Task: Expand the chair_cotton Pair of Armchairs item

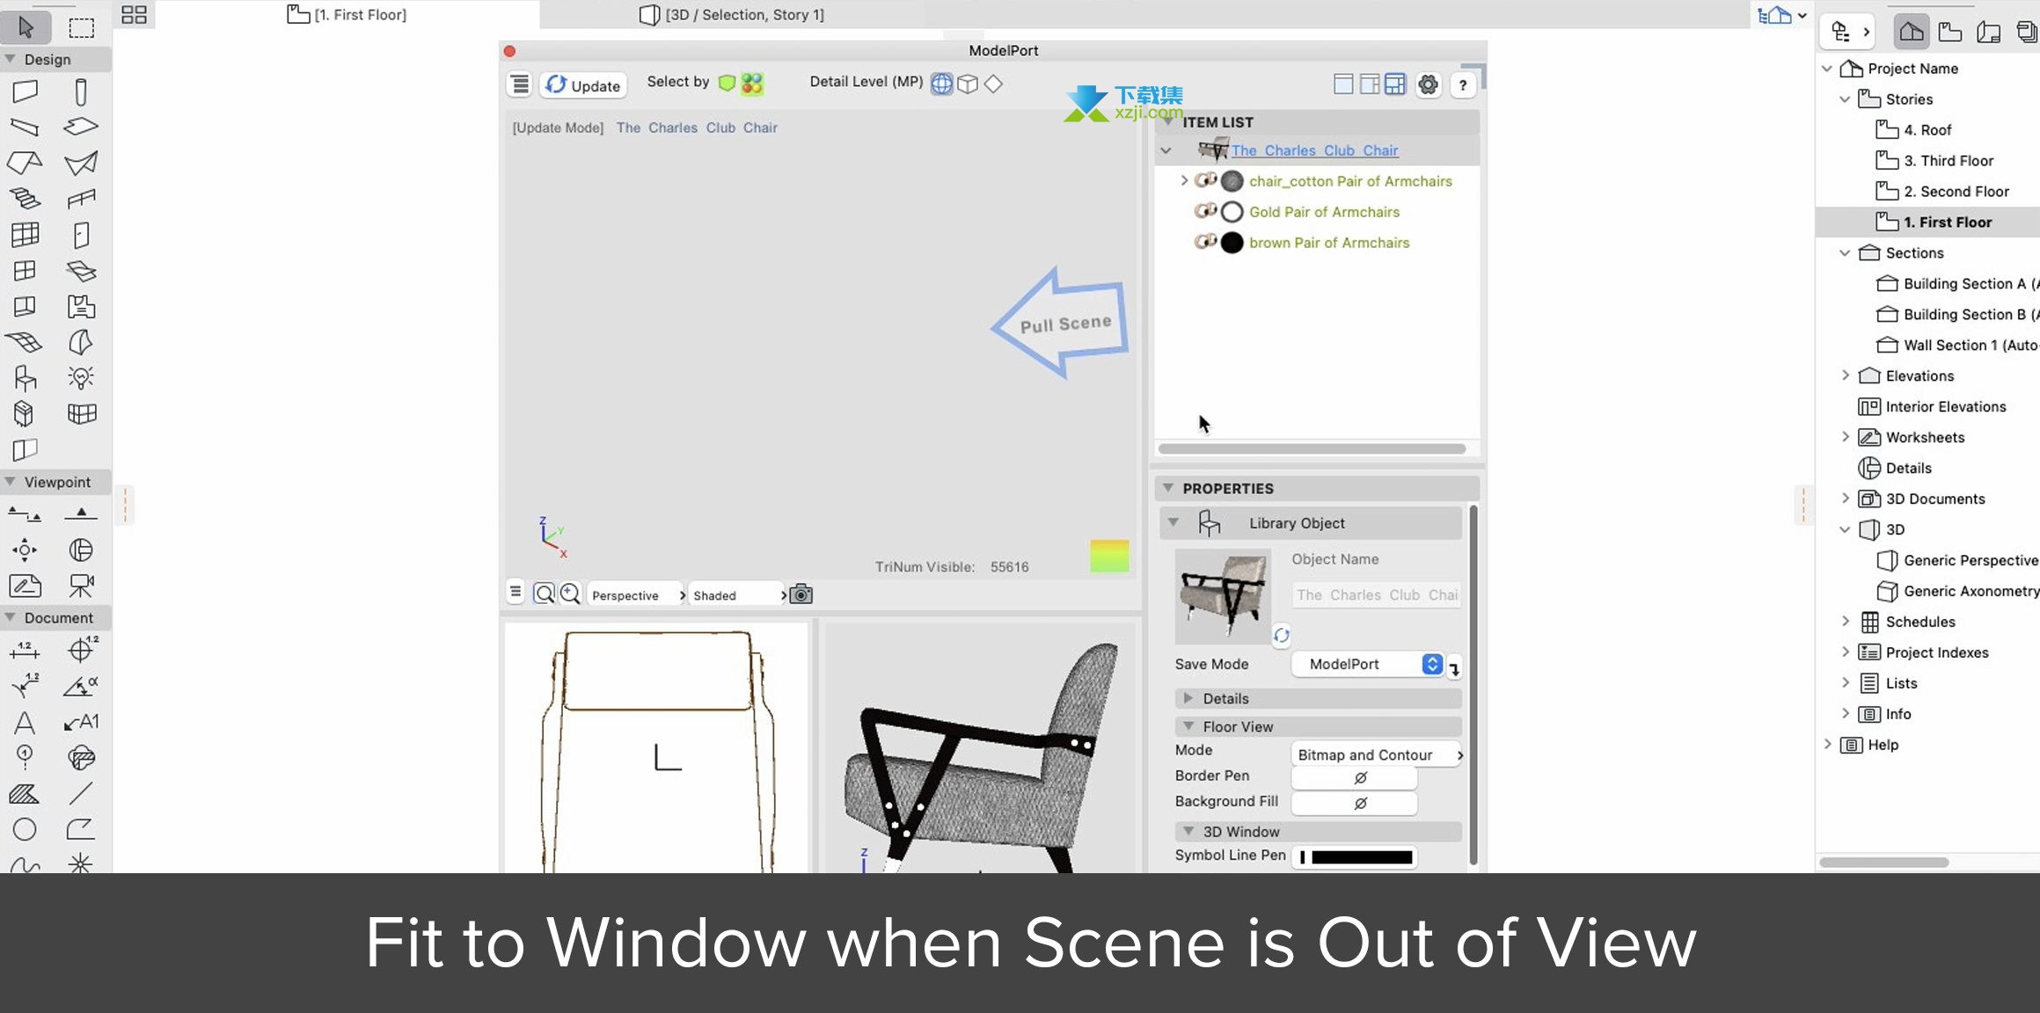Action: tap(1182, 181)
